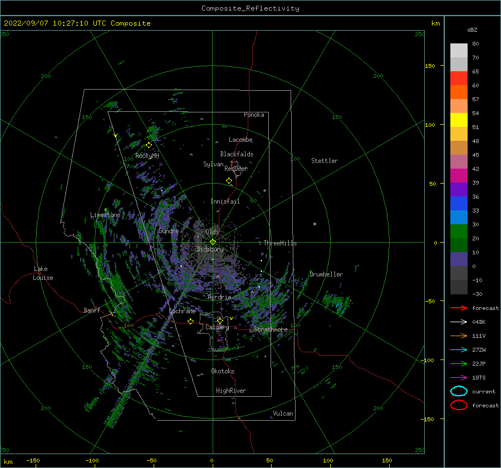Click the Ponoka city label

[254, 115]
